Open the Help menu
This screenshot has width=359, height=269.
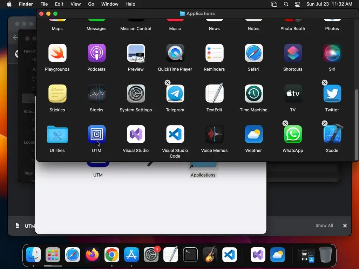coord(130,4)
